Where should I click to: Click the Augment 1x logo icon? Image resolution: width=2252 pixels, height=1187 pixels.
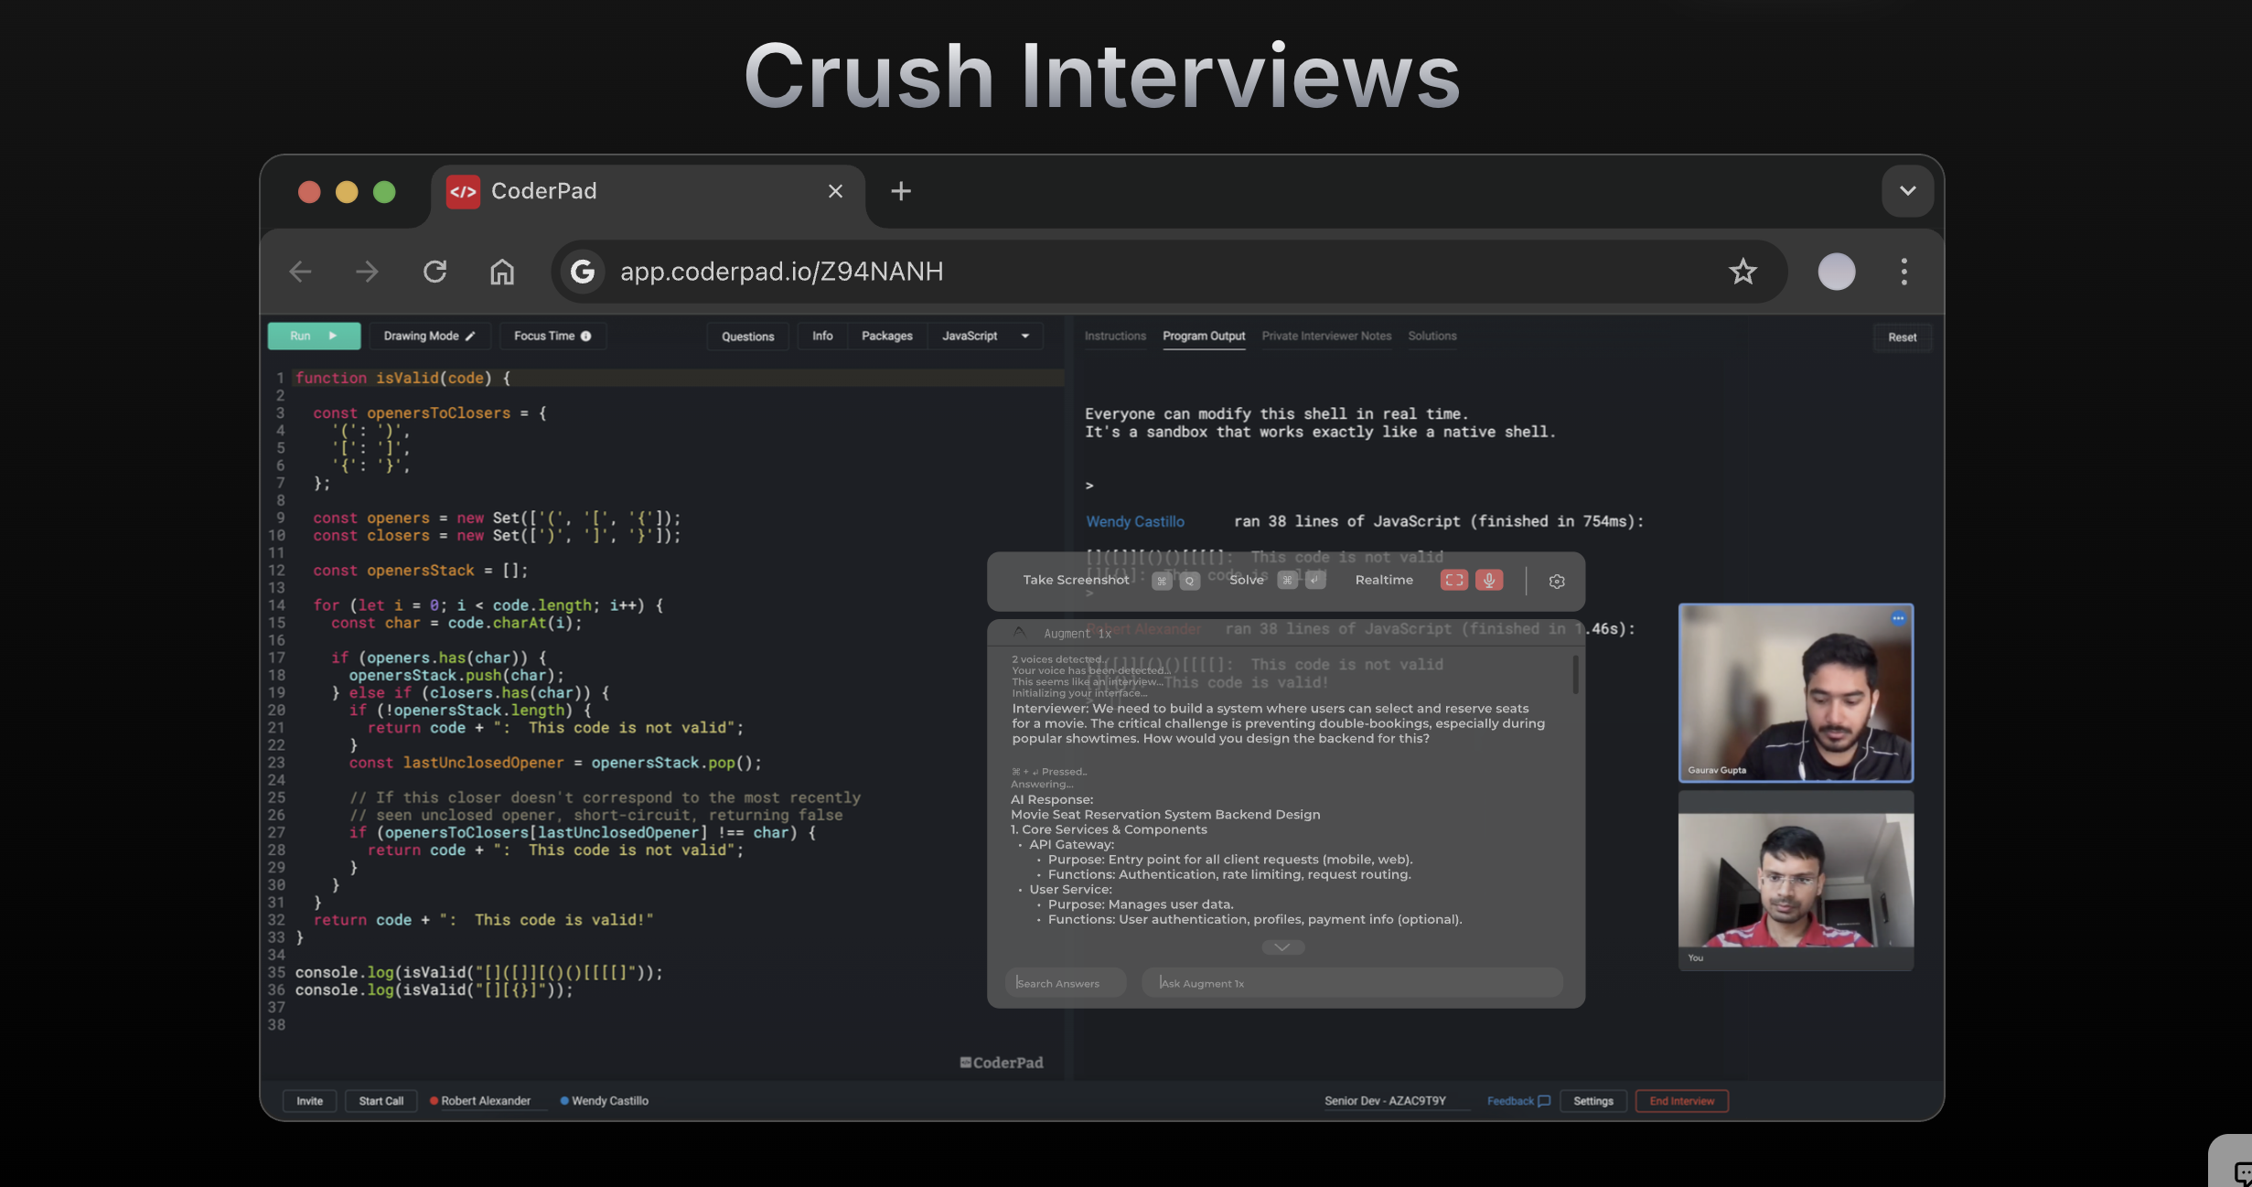pos(1019,633)
